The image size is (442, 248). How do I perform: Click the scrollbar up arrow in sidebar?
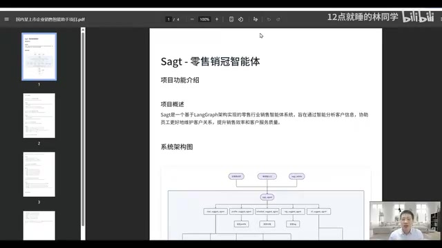83,30
